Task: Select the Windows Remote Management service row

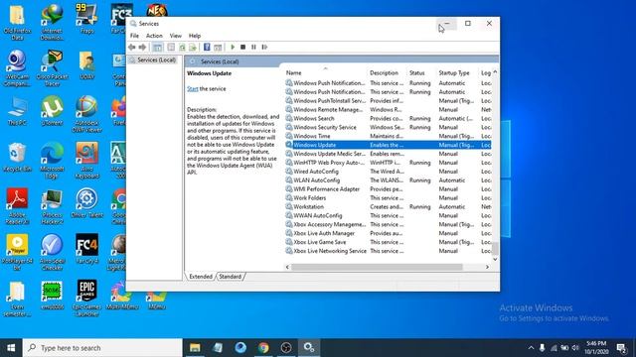Action: click(x=388, y=110)
